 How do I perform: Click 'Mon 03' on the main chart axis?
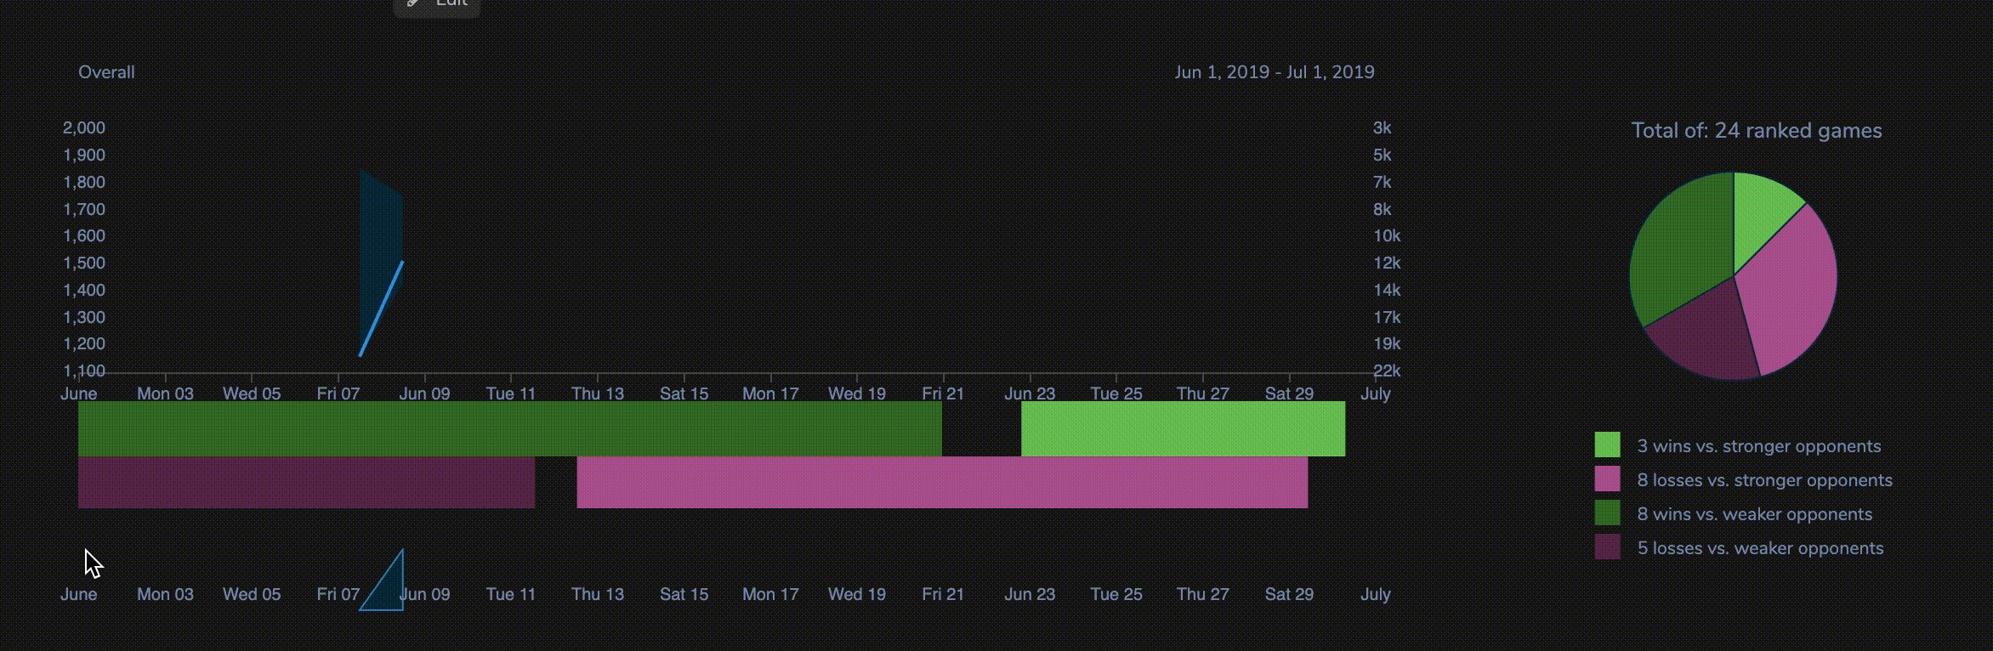coord(165,393)
